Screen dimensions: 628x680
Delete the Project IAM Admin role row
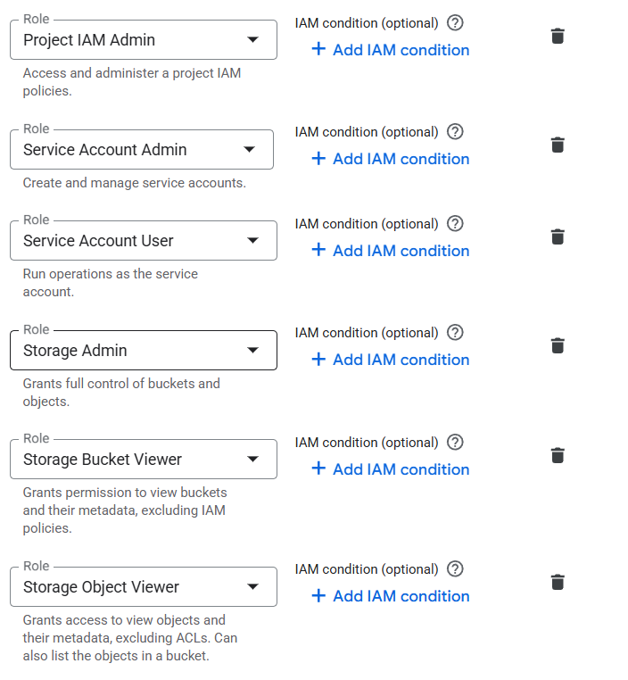pos(558,37)
